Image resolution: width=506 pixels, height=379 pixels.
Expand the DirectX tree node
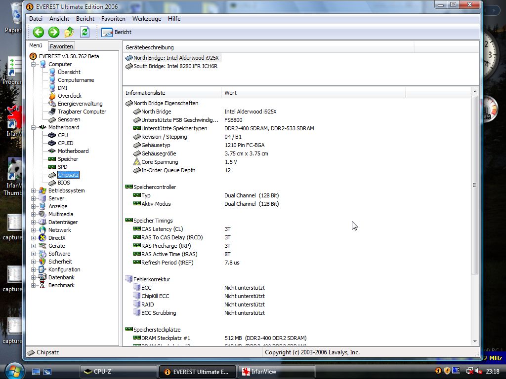click(33, 238)
